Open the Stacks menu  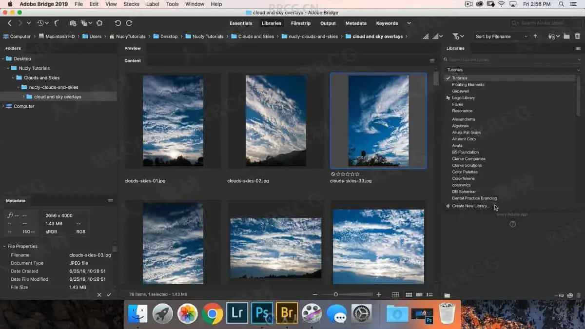click(x=131, y=4)
